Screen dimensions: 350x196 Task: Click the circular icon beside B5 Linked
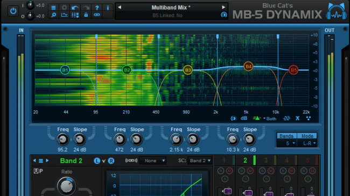[x=223, y=15]
